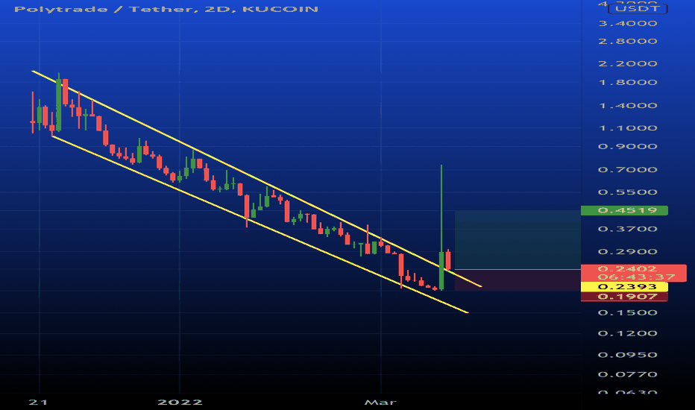Screen dimensions: 695x410
Task: Click the 0.7000 price axis value
Action: tap(628, 170)
